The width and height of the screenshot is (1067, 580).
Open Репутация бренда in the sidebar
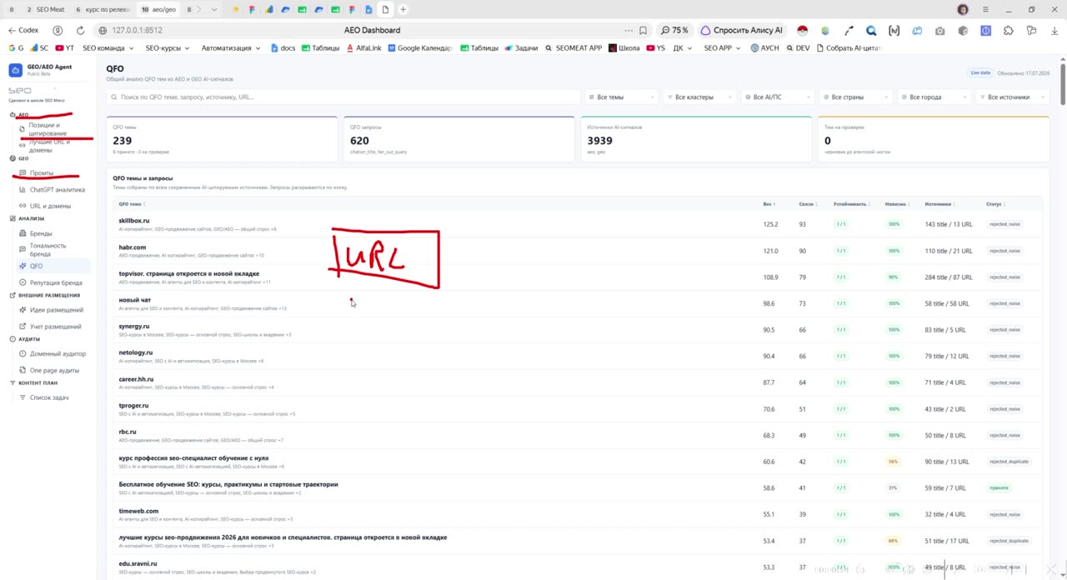tap(56, 283)
